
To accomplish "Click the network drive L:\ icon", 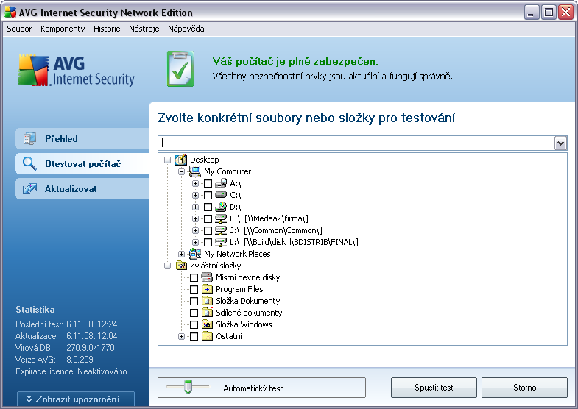I will coord(221,242).
